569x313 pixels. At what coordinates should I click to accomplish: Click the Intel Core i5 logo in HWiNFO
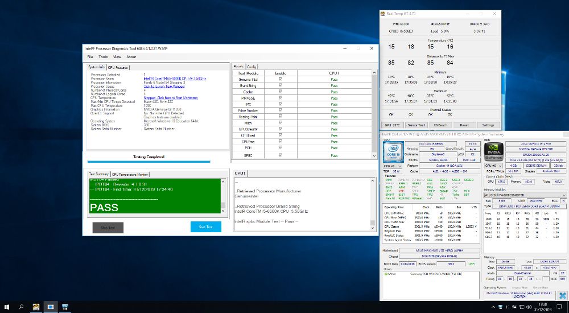pyautogui.click(x=393, y=151)
